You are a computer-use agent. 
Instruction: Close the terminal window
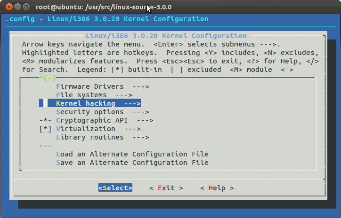9,7
